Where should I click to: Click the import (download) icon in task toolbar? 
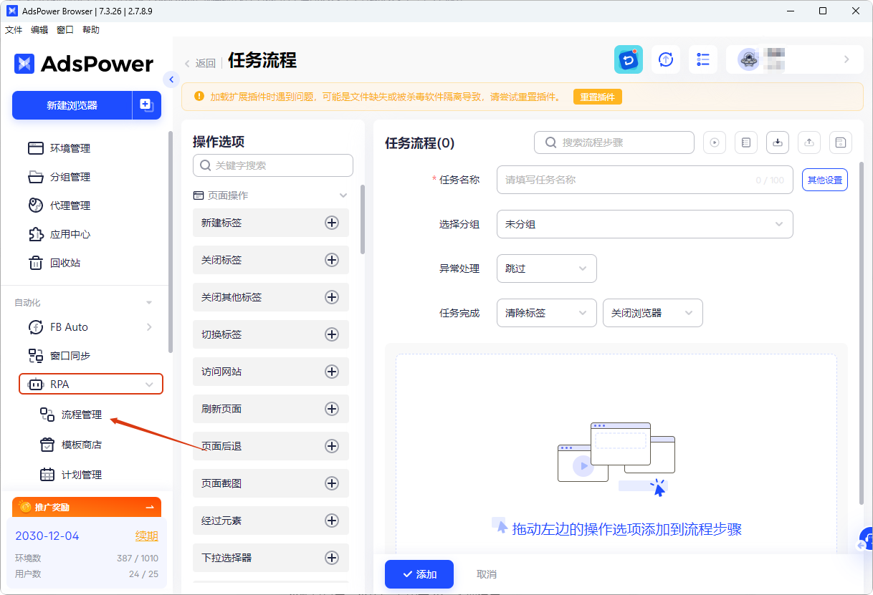[778, 142]
